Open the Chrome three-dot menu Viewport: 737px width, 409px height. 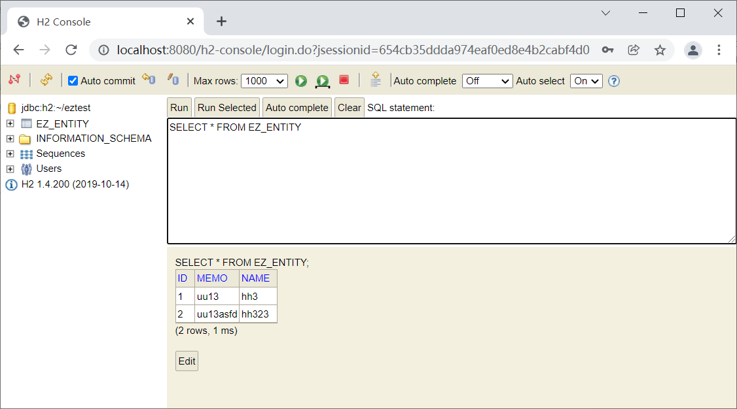click(x=719, y=50)
